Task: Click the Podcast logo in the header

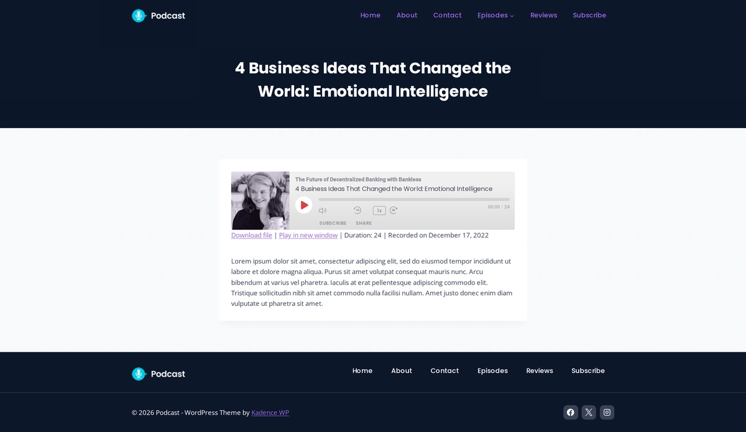Action: pyautogui.click(x=159, y=16)
